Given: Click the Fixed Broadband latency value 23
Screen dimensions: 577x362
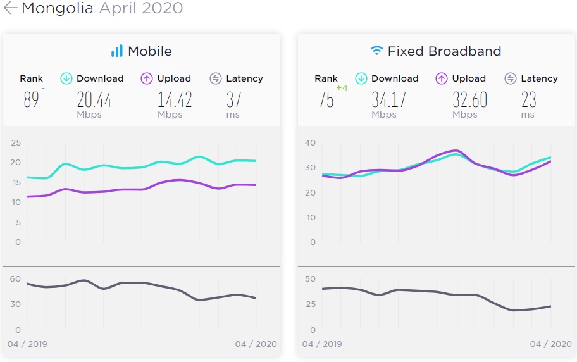Looking at the screenshot, I should (529, 99).
